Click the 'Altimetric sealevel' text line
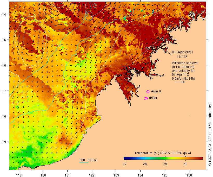This screenshot has width=213, height=177. (185, 63)
